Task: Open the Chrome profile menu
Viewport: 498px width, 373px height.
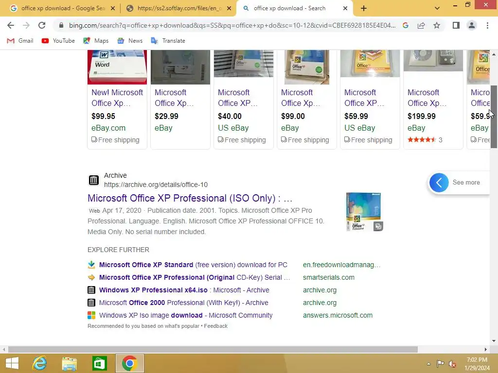Action: [472, 25]
